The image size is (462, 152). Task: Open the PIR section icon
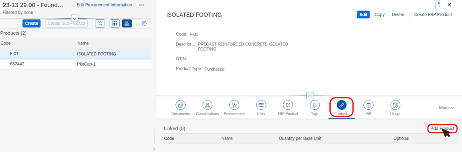(x=368, y=105)
